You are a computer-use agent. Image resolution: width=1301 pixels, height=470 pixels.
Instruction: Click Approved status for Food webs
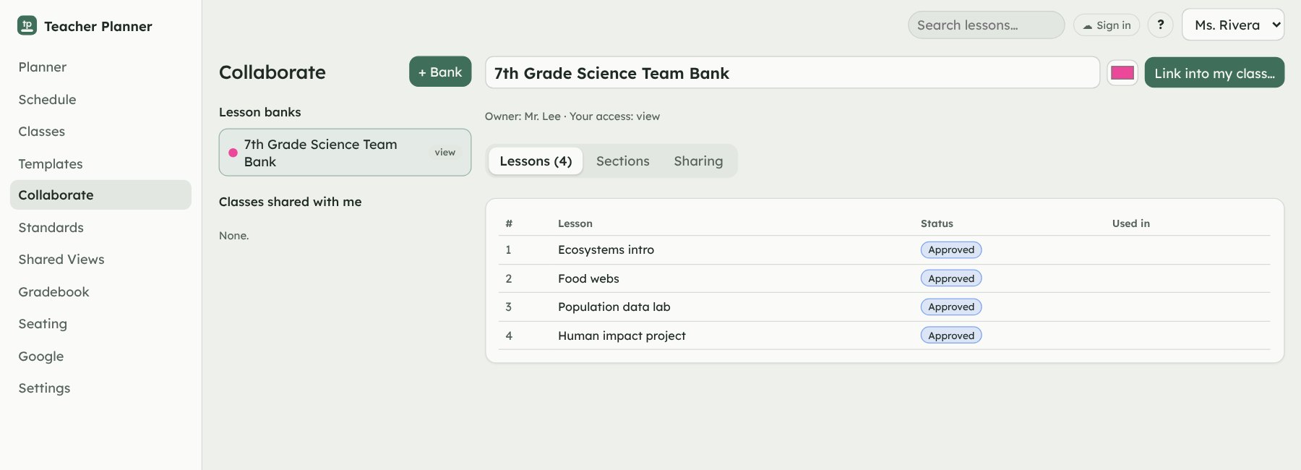point(951,278)
